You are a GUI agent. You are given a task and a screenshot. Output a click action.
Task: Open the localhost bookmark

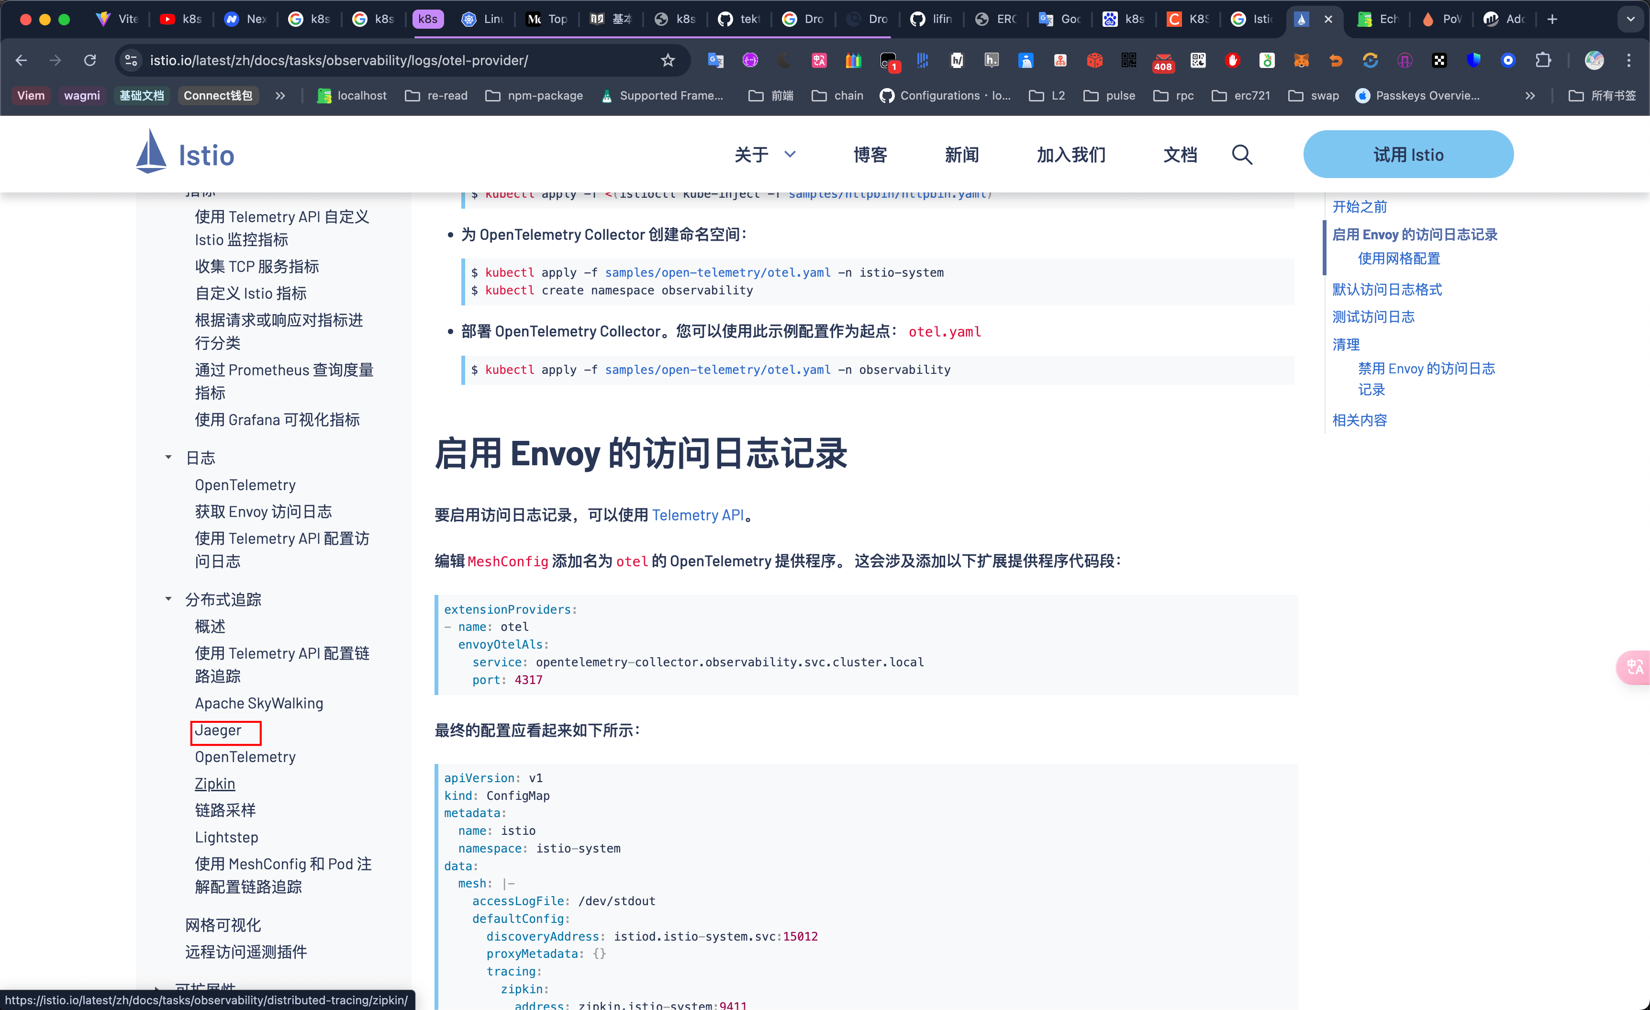coord(352,95)
